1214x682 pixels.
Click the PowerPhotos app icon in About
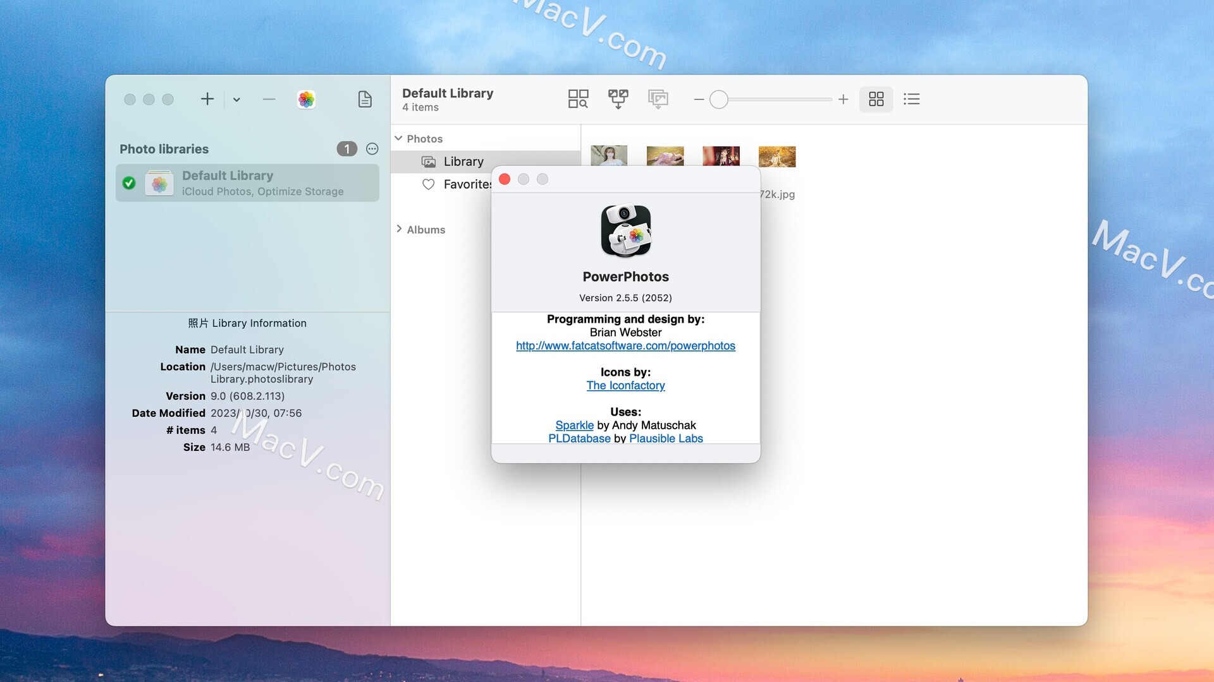(625, 231)
